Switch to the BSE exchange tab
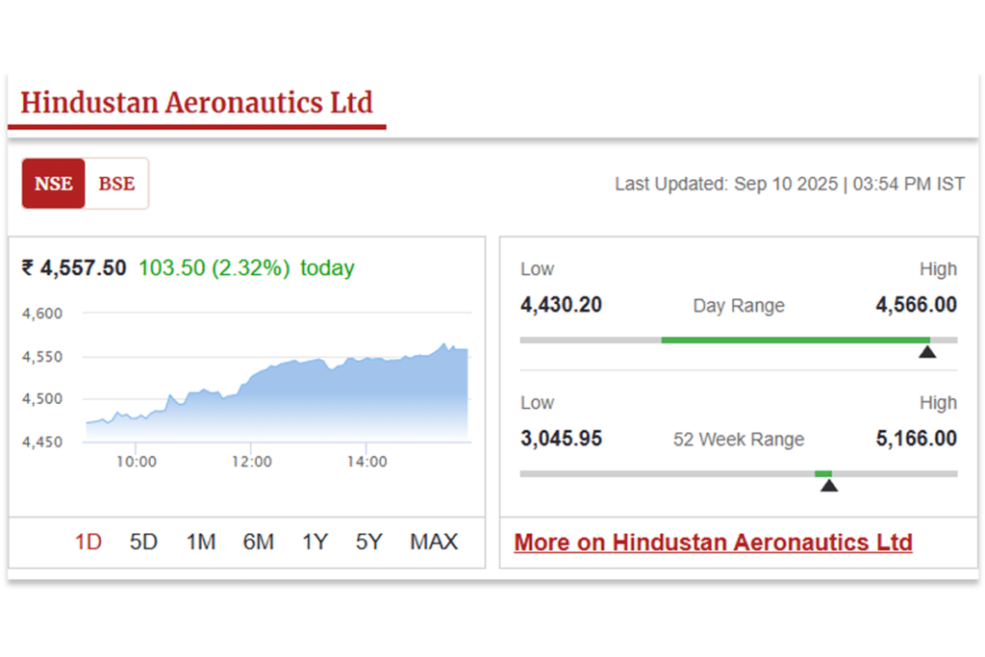 tap(115, 183)
